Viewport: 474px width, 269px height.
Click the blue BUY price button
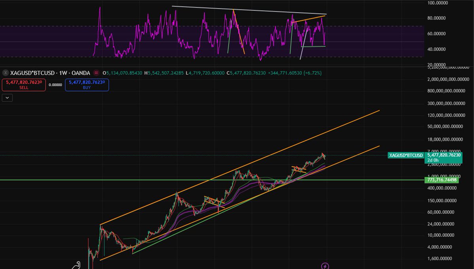[x=87, y=85]
